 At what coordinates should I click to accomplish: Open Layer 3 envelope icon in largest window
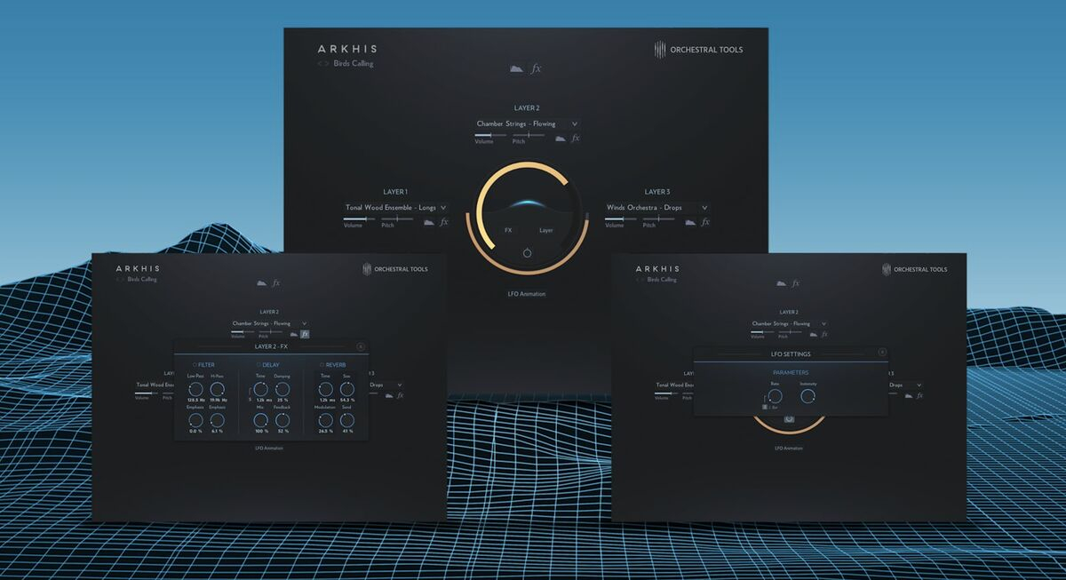click(x=690, y=222)
